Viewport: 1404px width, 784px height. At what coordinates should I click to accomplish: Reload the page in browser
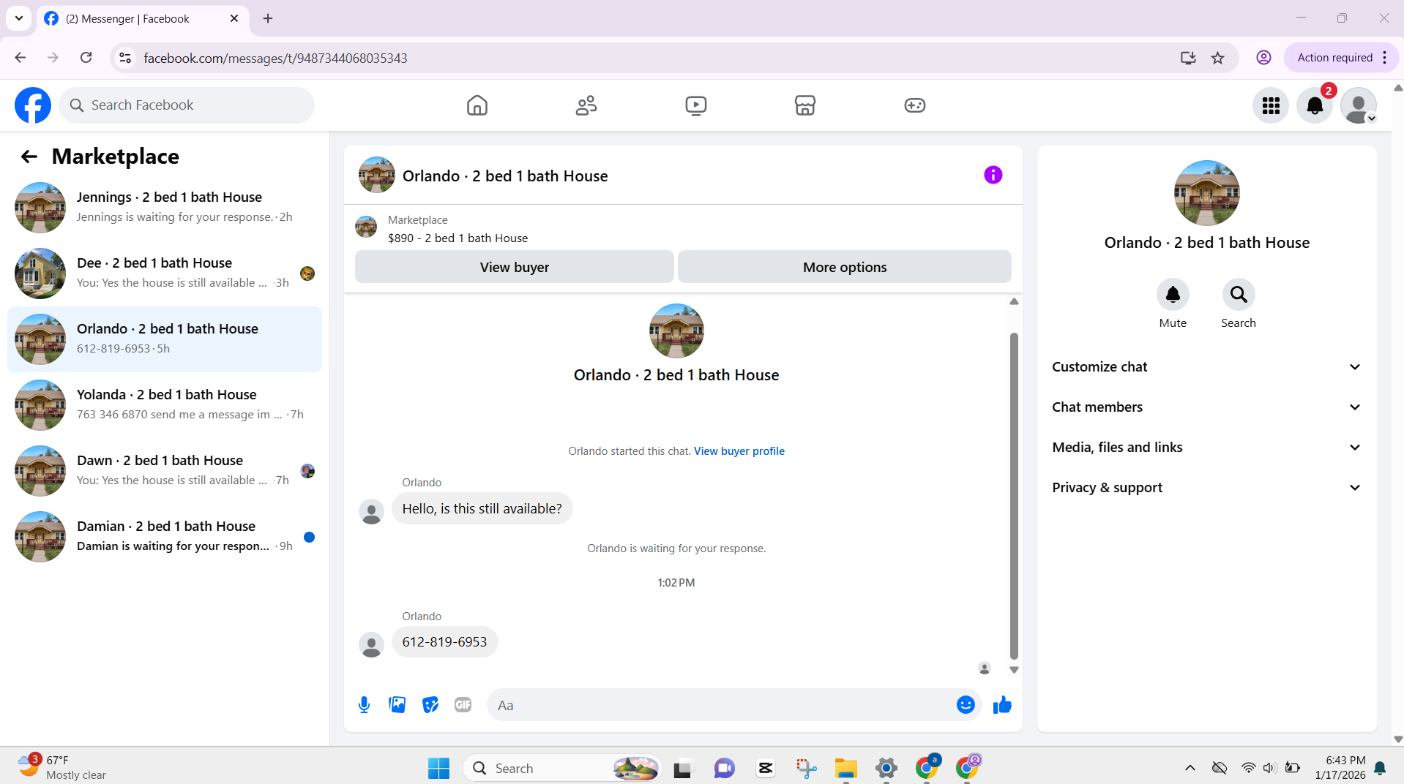(86, 58)
